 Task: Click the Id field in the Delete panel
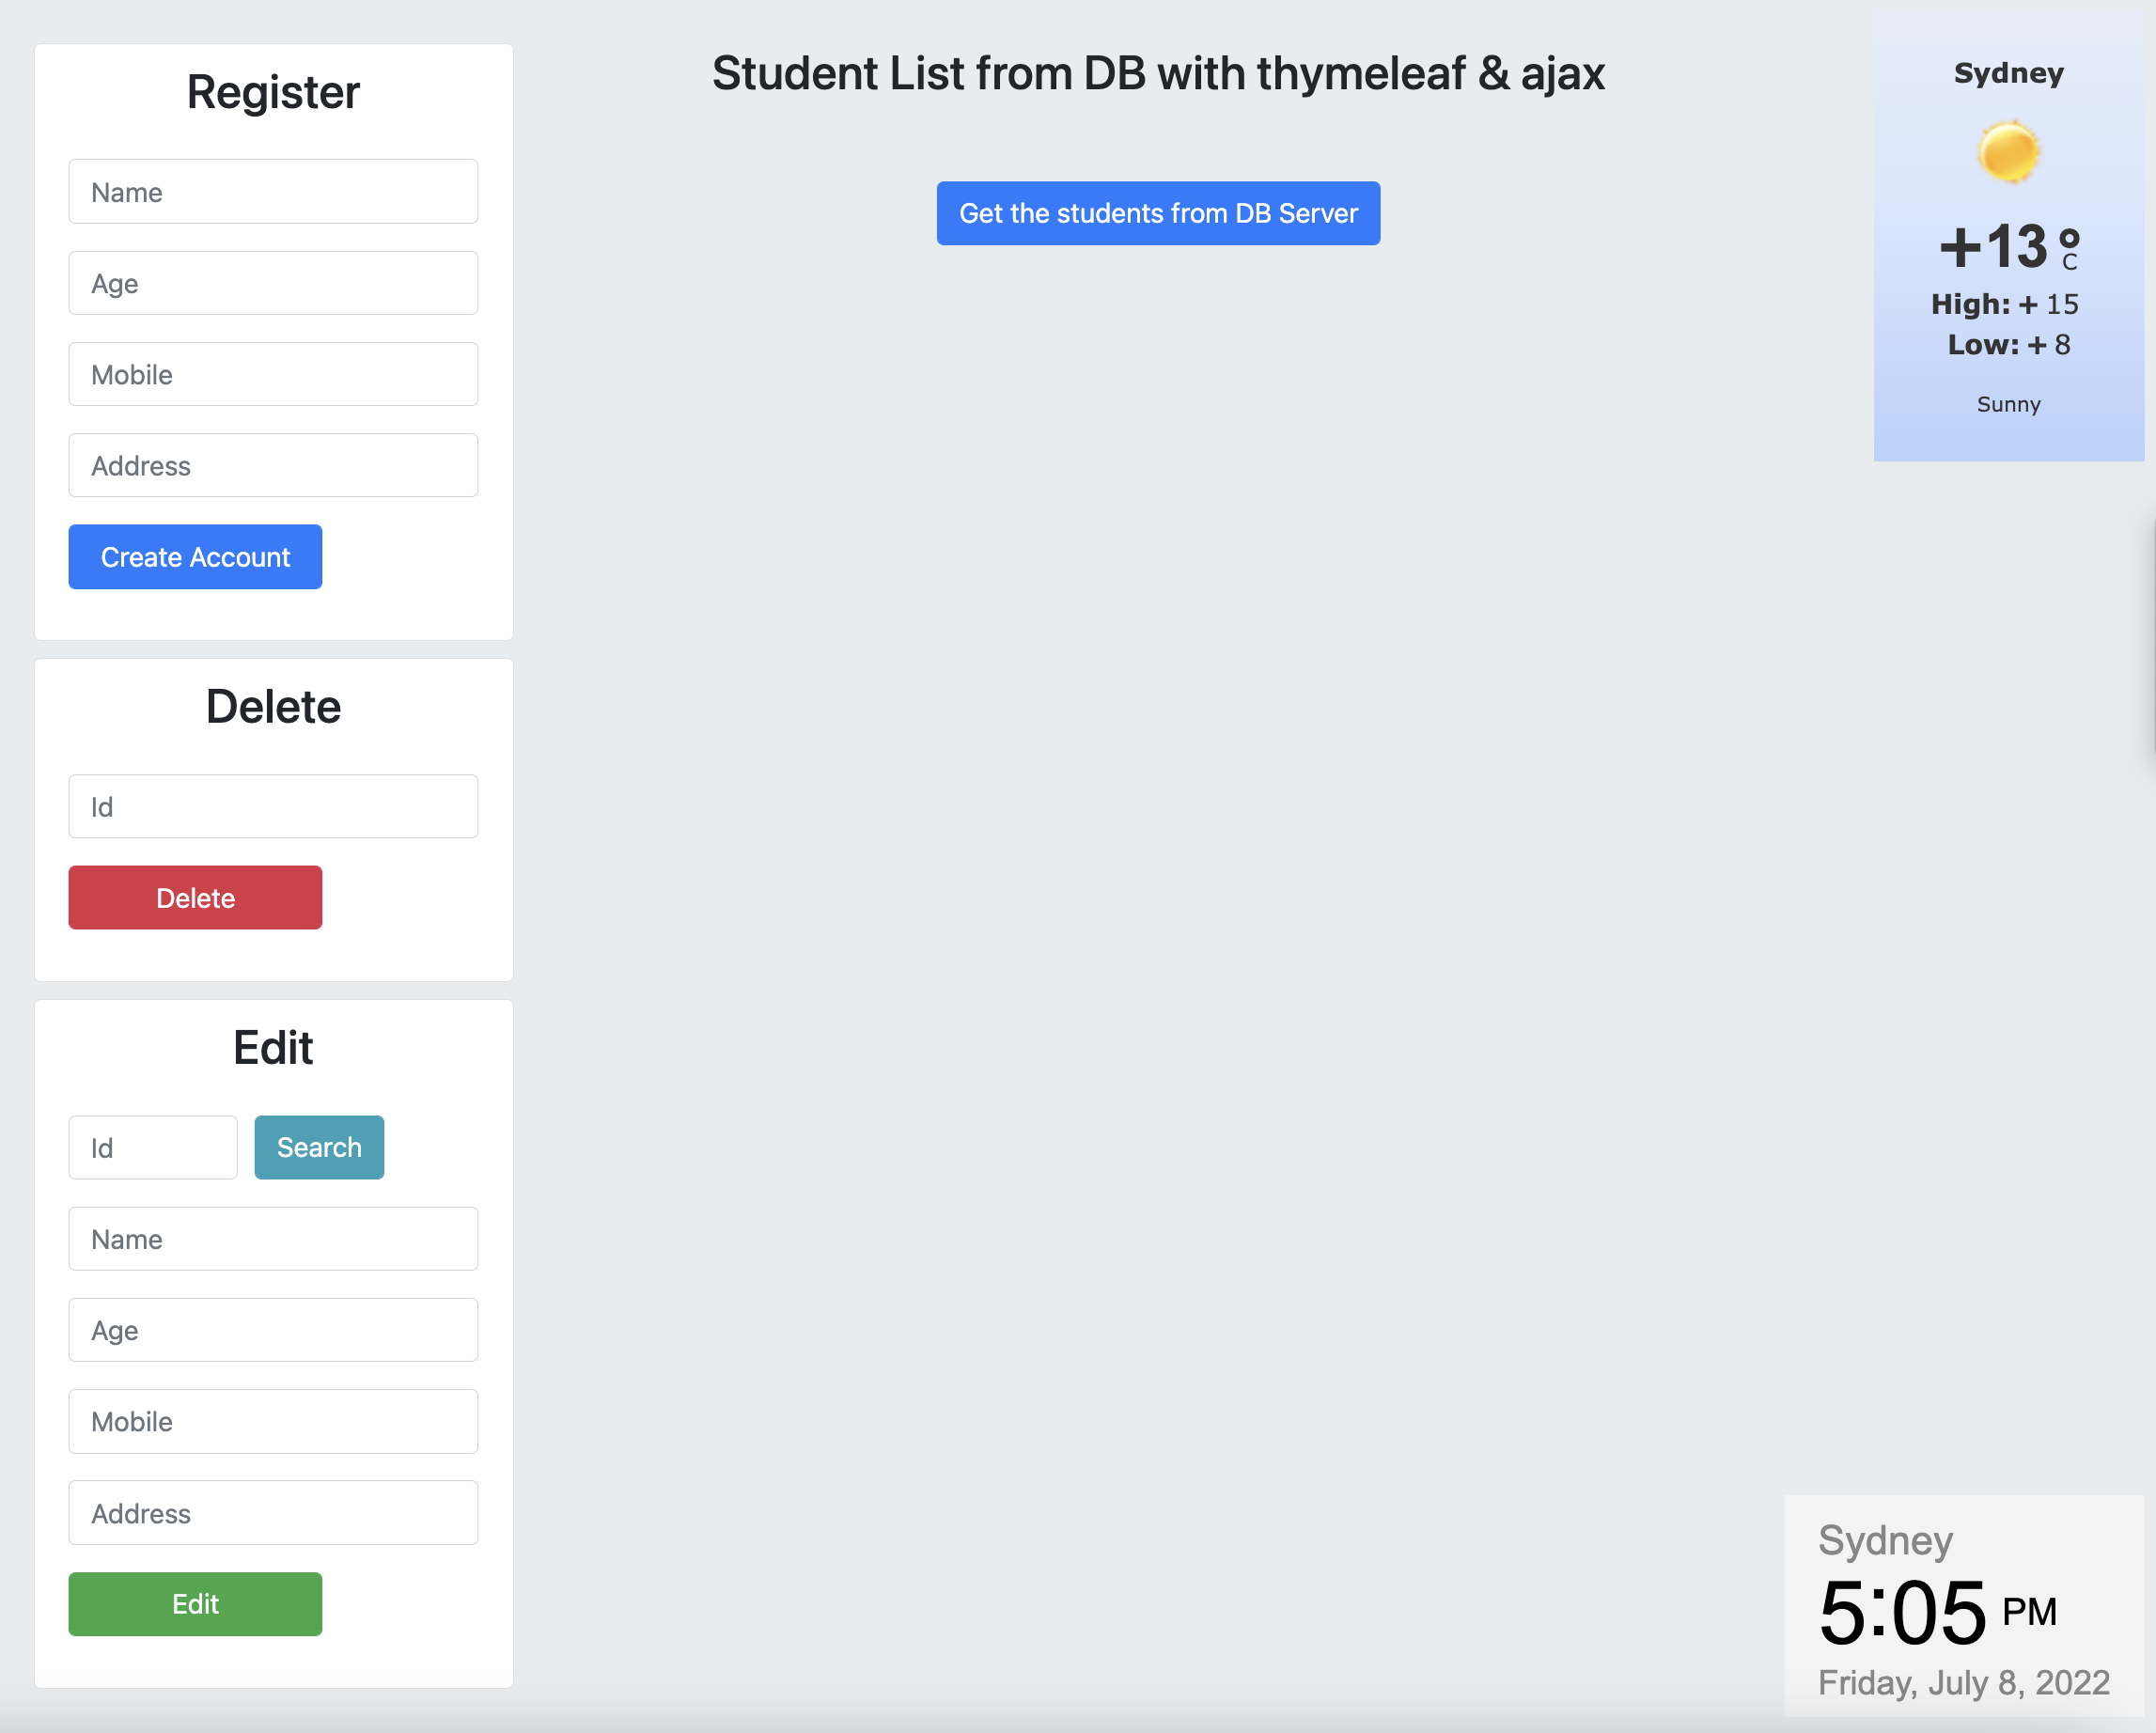tap(273, 806)
